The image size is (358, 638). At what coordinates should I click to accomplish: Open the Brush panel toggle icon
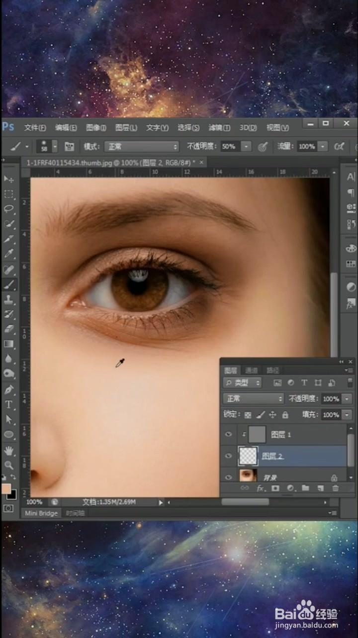click(69, 147)
